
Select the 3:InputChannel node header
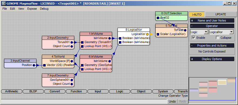click(x=20, y=61)
